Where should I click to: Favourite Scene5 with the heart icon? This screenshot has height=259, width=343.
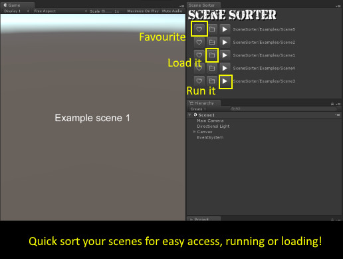[x=199, y=29]
